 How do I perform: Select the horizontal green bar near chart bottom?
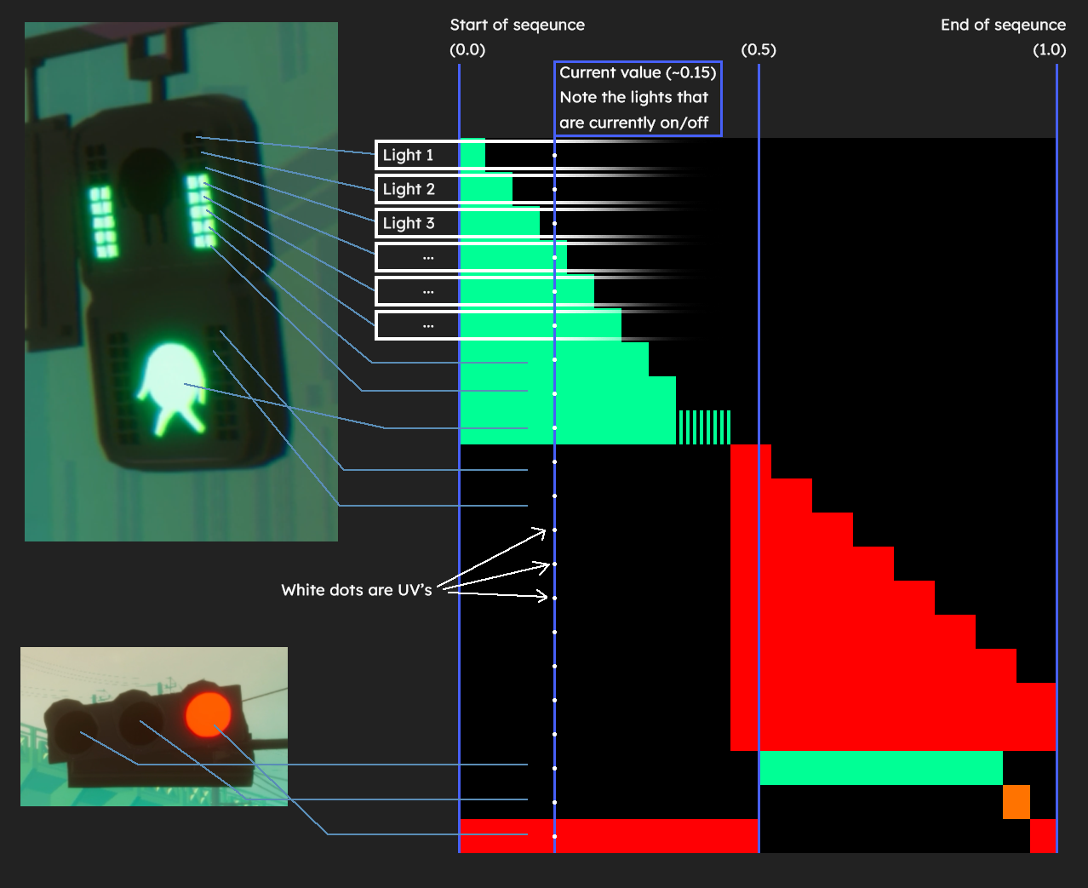pyautogui.click(x=880, y=768)
